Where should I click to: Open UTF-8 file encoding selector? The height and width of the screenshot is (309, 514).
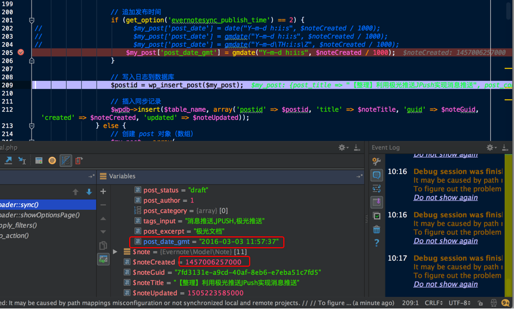[460, 303]
